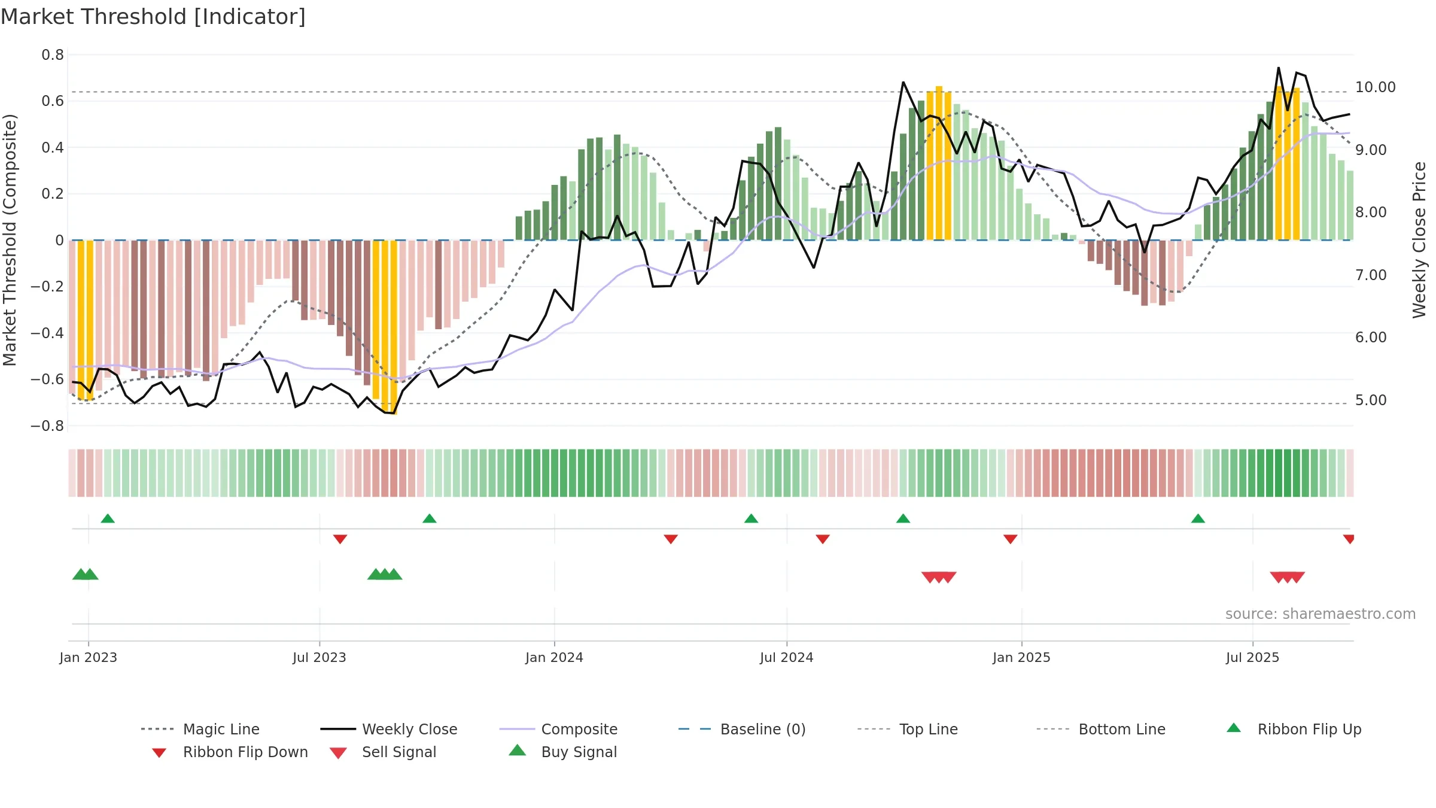Click the red flip-down triangle after Jul 2024

coord(823,539)
